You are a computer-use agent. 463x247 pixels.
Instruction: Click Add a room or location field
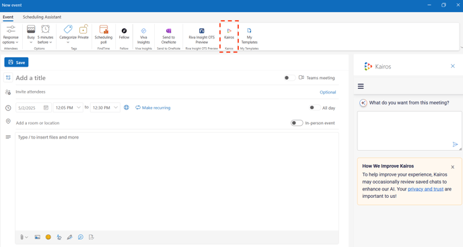click(151, 123)
